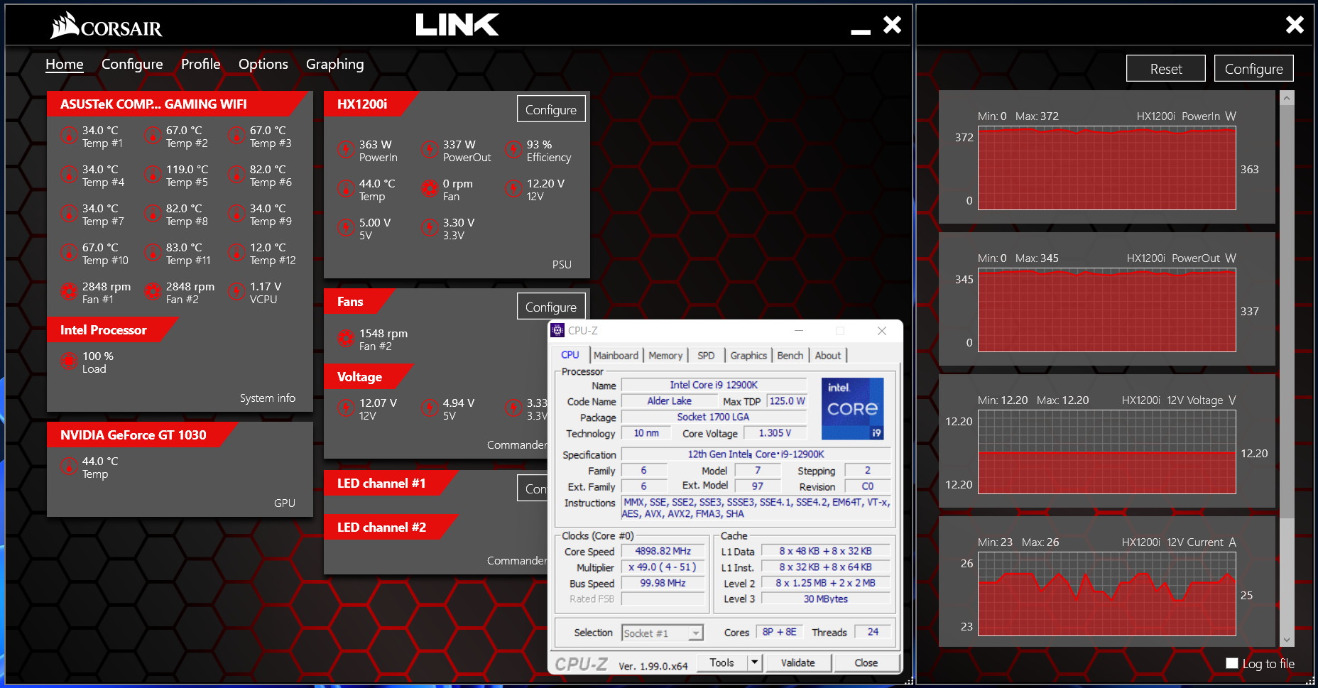Click the Temp #6 sensor icon
The image size is (1318, 688).
click(236, 174)
